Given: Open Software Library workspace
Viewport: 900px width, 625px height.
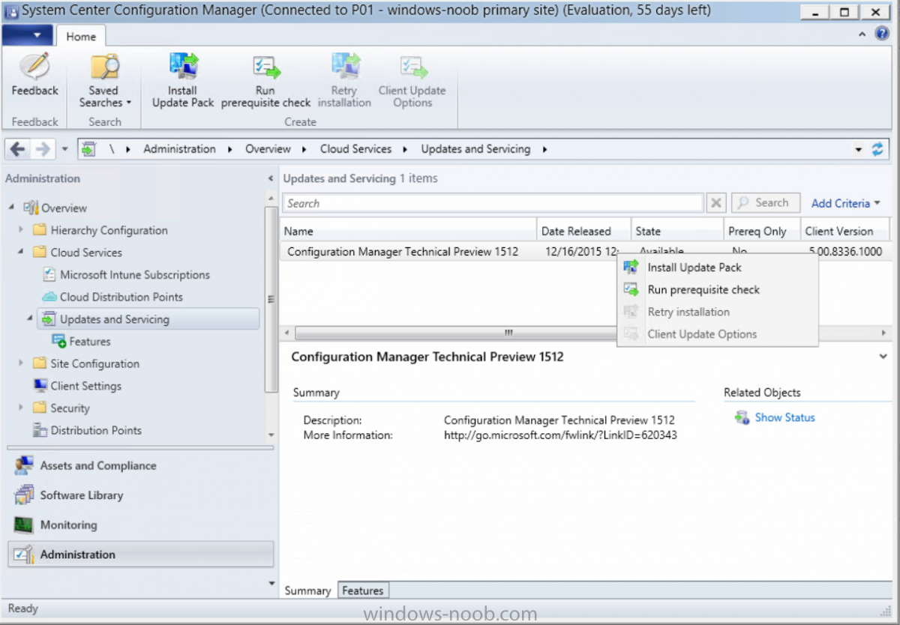Looking at the screenshot, I should coord(141,495).
